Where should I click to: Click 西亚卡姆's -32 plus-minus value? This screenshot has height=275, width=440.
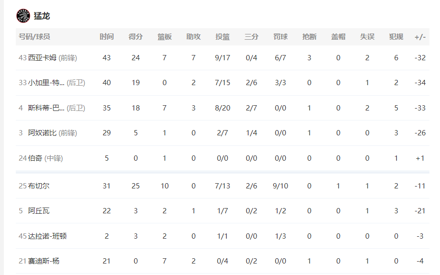420,58
